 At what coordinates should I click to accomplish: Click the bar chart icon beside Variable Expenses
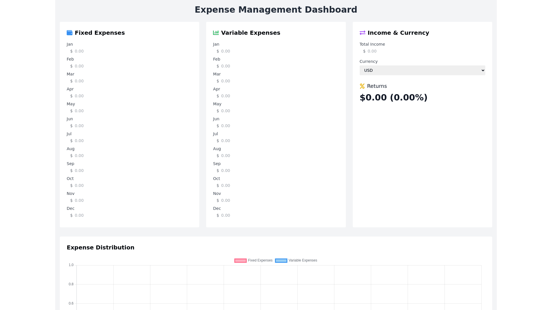click(x=216, y=33)
